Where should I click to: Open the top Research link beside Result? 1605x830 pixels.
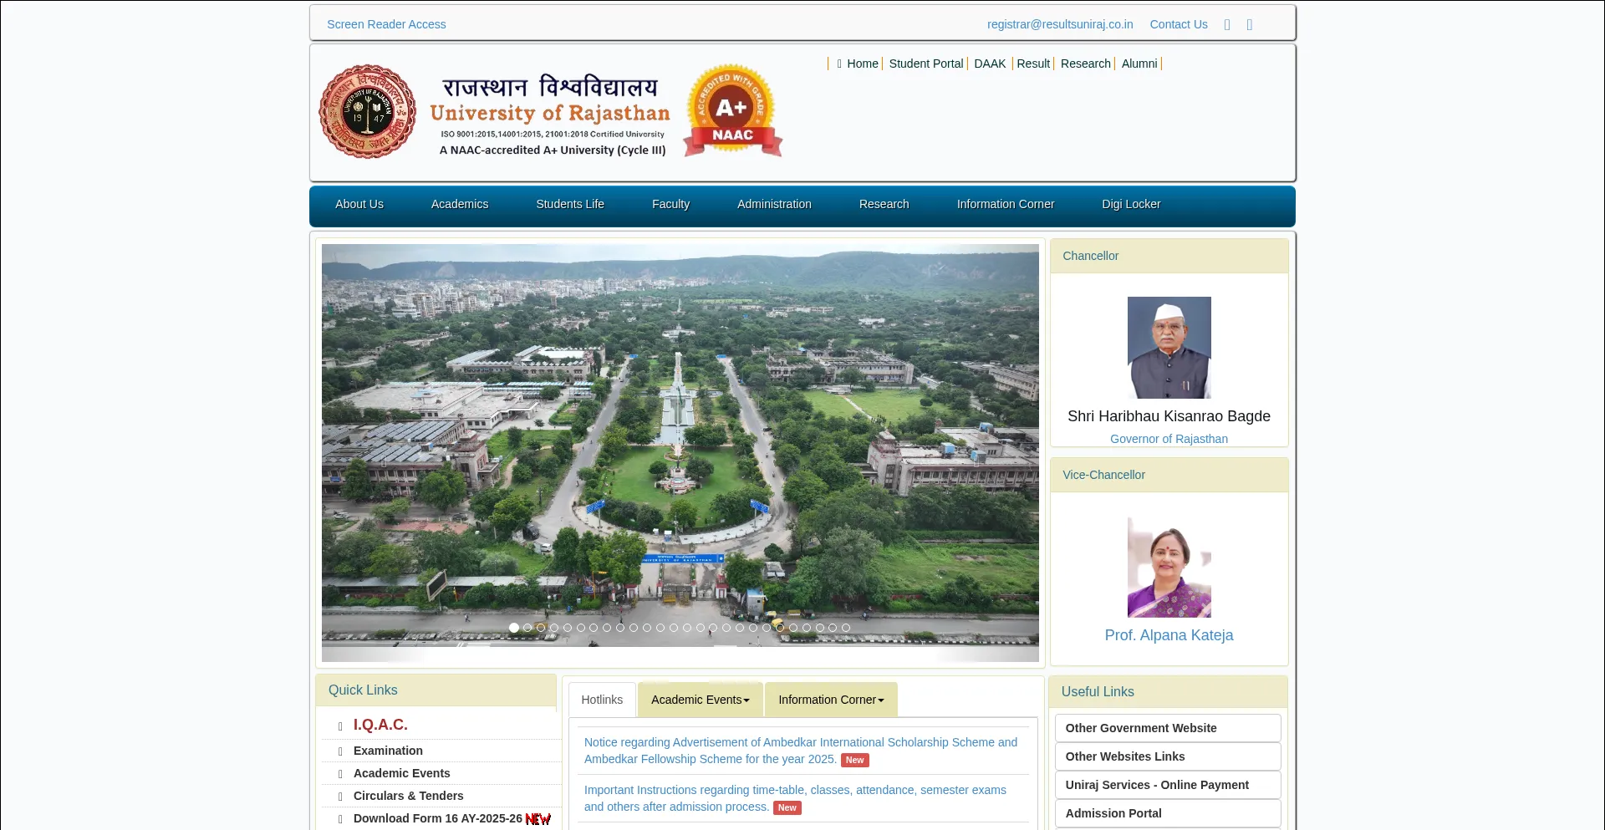tap(1085, 64)
